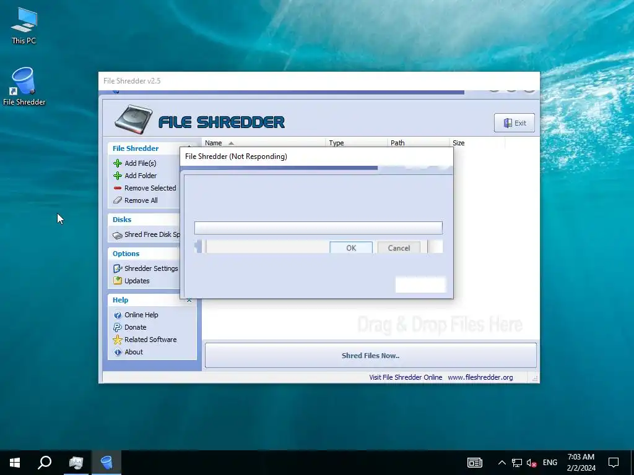Click the green plus icon beside Add File(s)
This screenshot has height=475, width=634.
coord(118,163)
